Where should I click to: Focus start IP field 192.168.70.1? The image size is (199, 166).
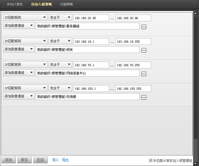[x=91, y=65]
